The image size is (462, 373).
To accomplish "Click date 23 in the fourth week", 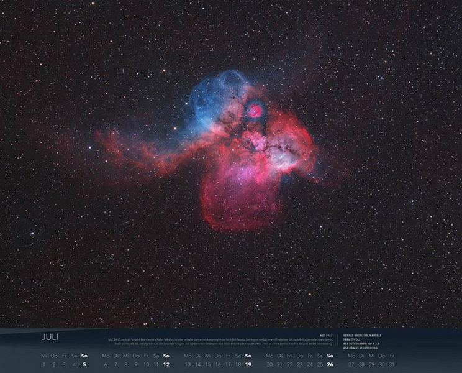I will click(300, 364).
